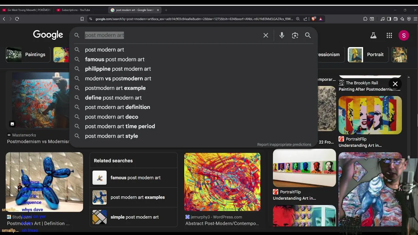Open the Marilyn pop art portrait image
The height and width of the screenshot is (235, 418).
point(370,115)
